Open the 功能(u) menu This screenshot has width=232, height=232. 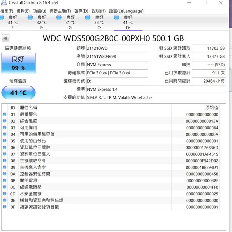click(40, 11)
